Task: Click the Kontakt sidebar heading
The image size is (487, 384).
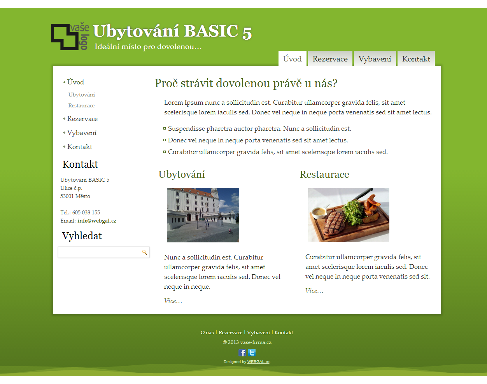Action: pos(80,164)
